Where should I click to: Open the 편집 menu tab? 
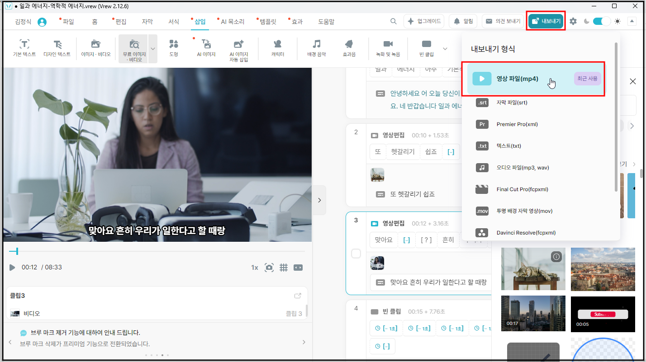click(121, 22)
